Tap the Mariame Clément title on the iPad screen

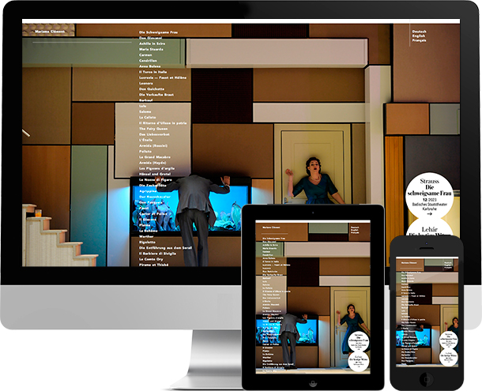(271, 227)
